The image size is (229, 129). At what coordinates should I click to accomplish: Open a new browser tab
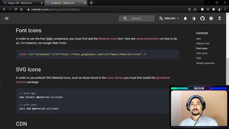coord(91,3)
